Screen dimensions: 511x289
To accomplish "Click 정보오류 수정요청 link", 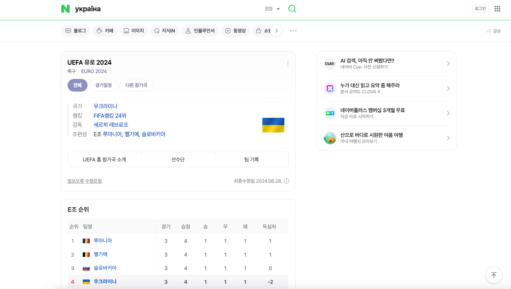I will (84, 181).
